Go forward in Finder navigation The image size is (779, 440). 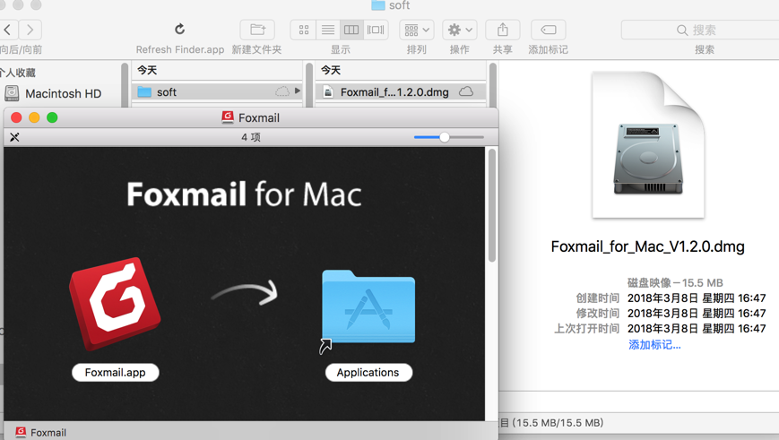(30, 30)
